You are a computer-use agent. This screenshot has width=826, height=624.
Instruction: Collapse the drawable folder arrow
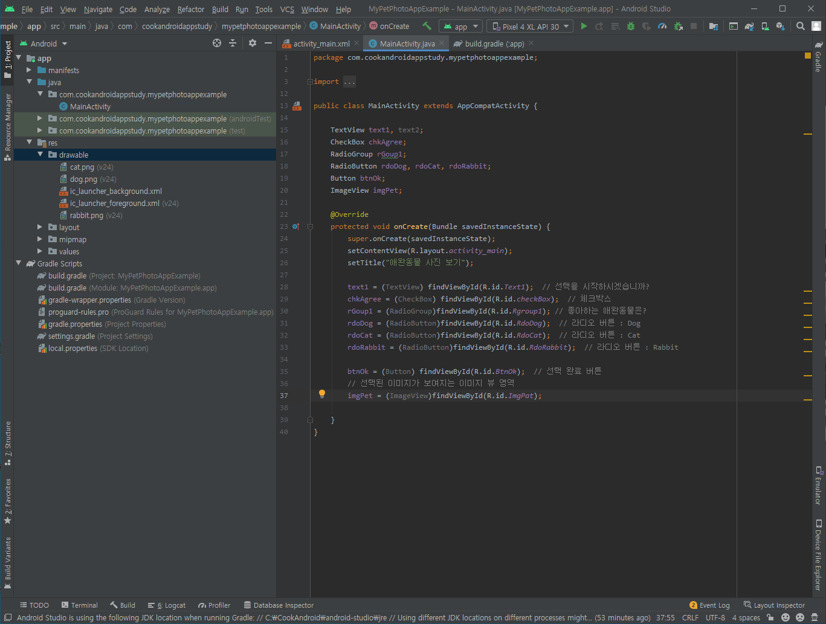click(x=40, y=155)
